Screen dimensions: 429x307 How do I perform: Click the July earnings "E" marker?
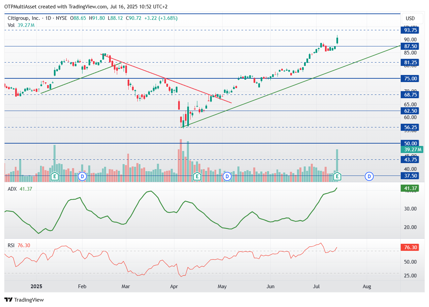click(336, 176)
